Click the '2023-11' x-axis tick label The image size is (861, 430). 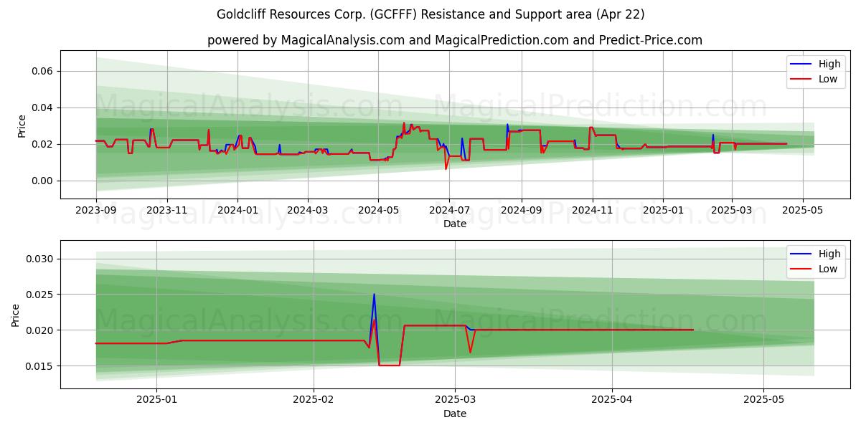pos(167,211)
